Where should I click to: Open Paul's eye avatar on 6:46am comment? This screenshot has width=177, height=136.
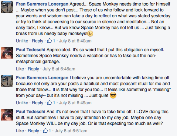[7, 53]
